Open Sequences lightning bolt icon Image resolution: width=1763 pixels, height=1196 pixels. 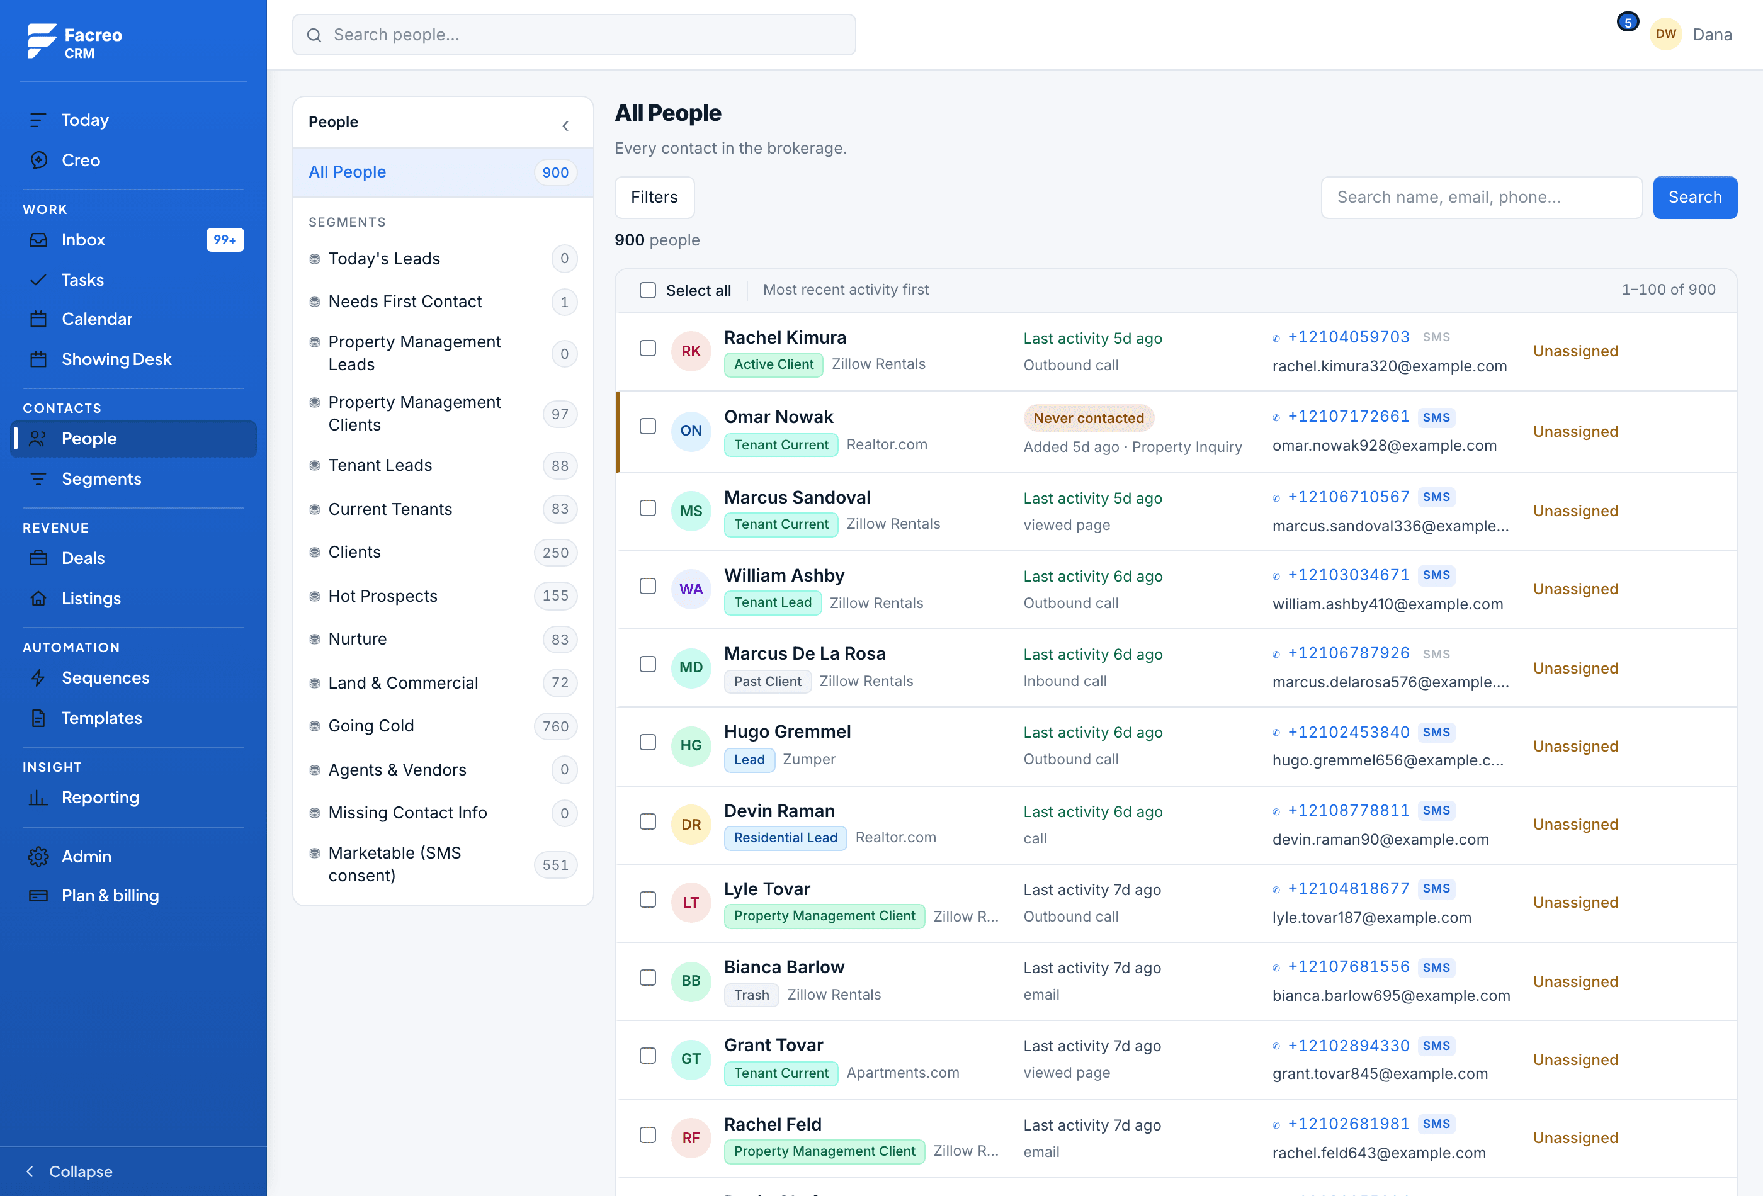click(x=38, y=678)
